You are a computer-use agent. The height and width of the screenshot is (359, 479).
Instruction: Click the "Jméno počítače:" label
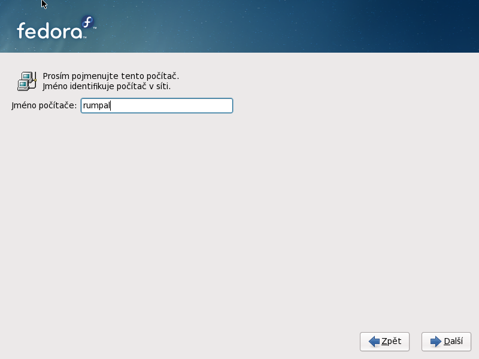pos(44,106)
